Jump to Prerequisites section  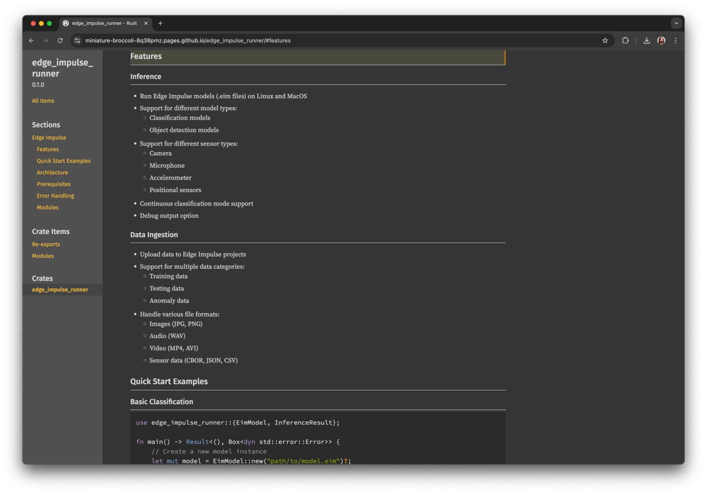click(53, 184)
